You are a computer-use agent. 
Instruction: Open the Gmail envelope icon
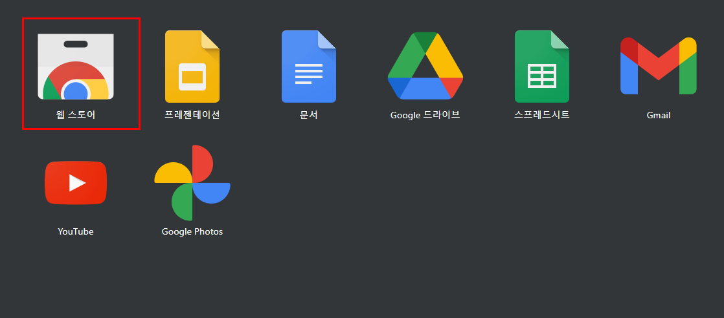(x=659, y=66)
